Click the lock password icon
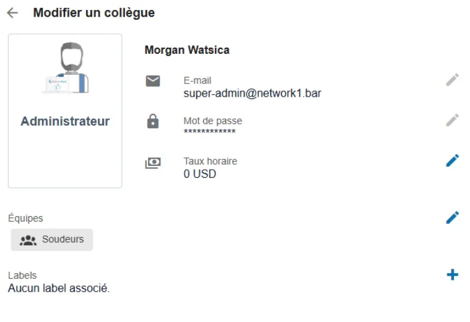470x322 pixels. pos(153,121)
